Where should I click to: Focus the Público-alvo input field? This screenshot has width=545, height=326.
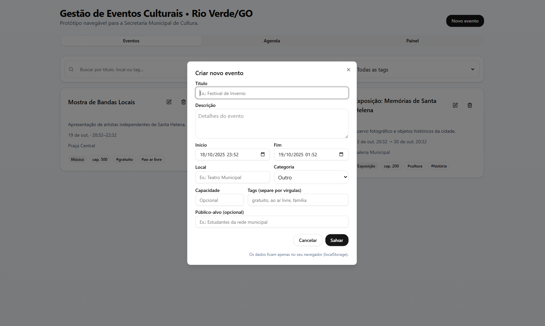[272, 222]
